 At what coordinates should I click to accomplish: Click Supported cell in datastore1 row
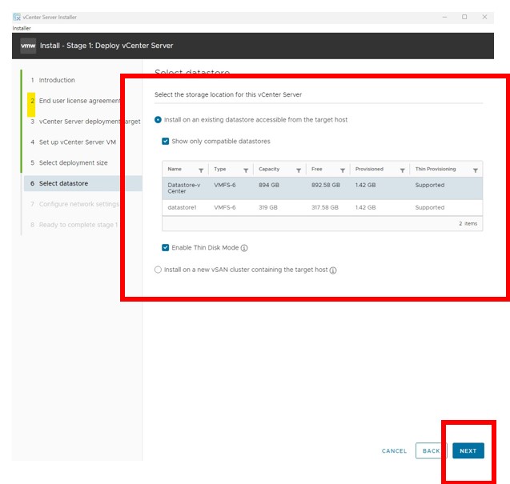click(430, 207)
